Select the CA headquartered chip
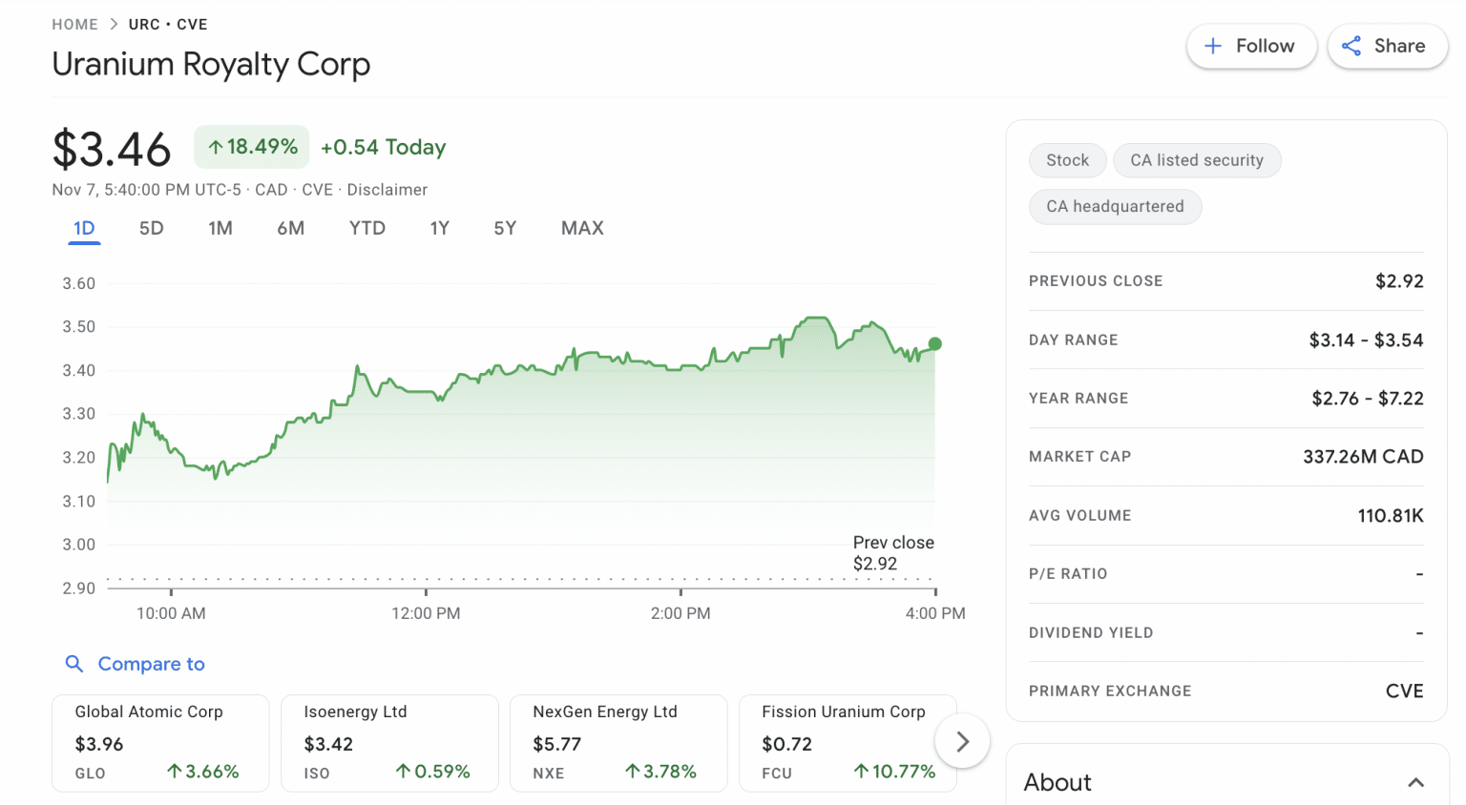This screenshot has width=1466, height=805. (1115, 207)
